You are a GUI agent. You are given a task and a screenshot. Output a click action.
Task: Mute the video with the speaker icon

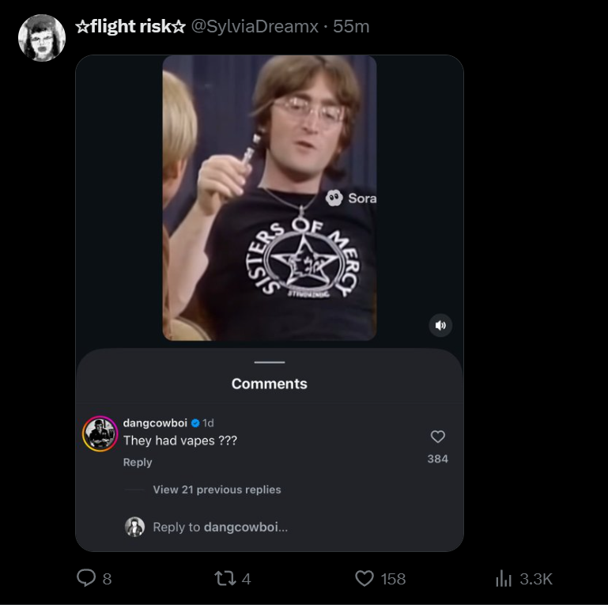(x=440, y=325)
